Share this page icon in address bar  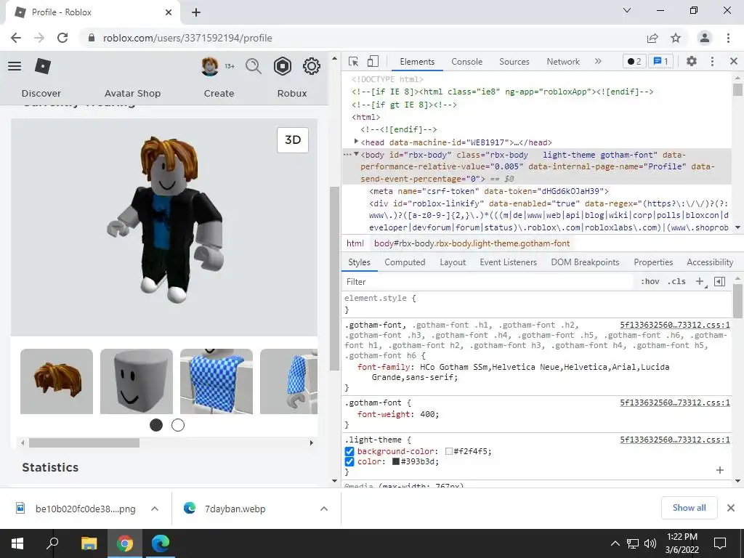point(652,38)
